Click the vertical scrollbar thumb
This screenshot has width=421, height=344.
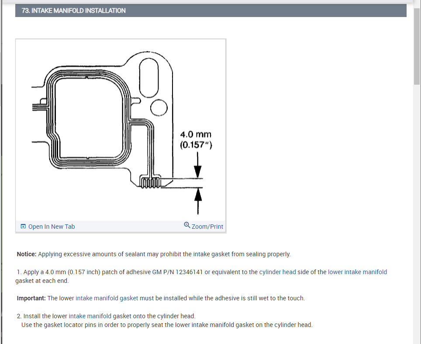[417, 46]
